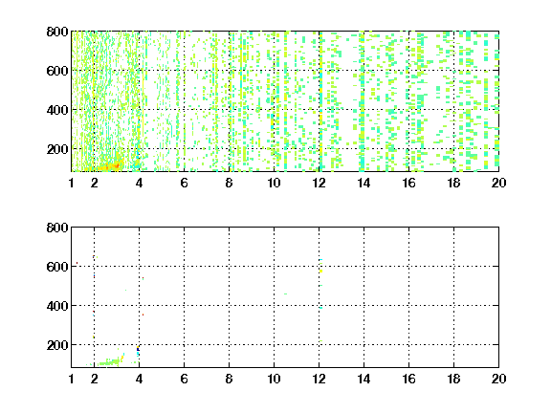551x413 pixels.
Task: Select the cyan marker at x=12 just below y=400 in lower plot
Action: pos(320,308)
